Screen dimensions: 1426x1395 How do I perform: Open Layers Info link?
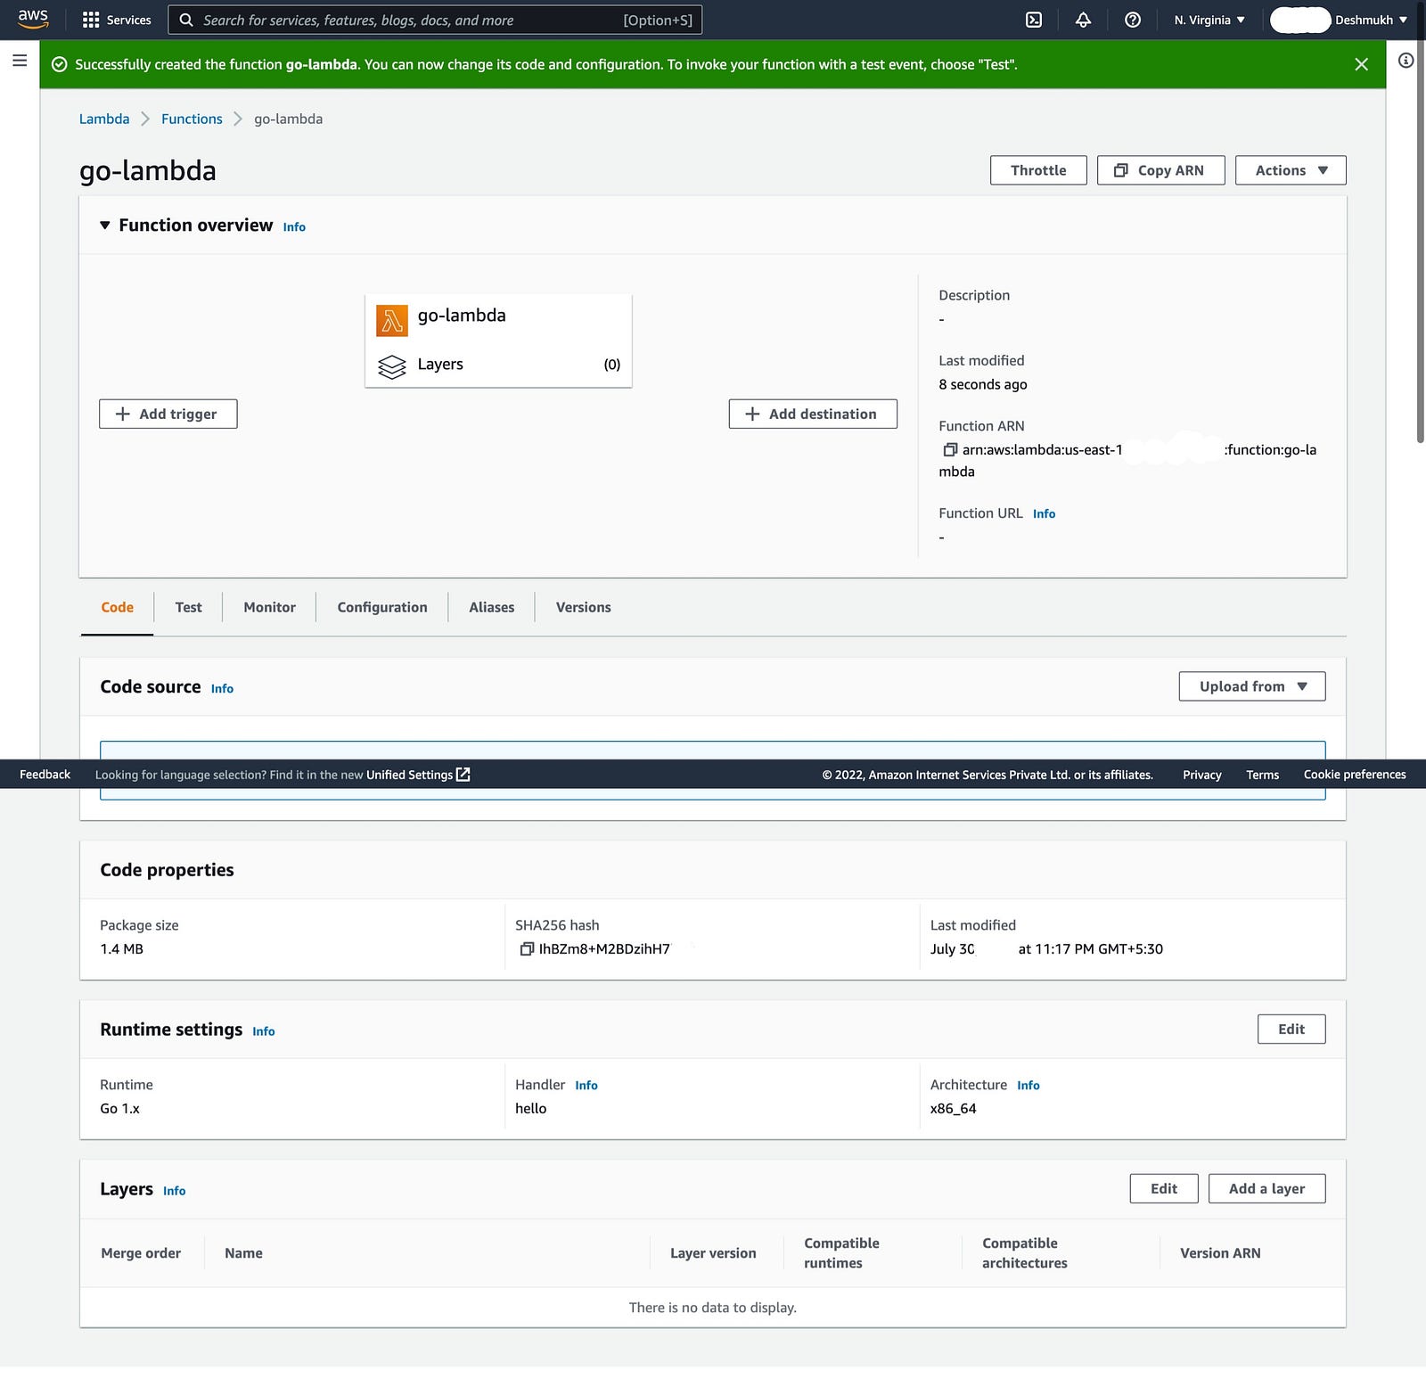pos(174,1191)
